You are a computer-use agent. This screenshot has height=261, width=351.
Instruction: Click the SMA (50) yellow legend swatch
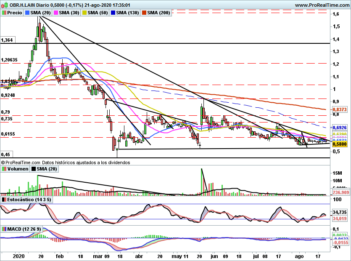84,13
